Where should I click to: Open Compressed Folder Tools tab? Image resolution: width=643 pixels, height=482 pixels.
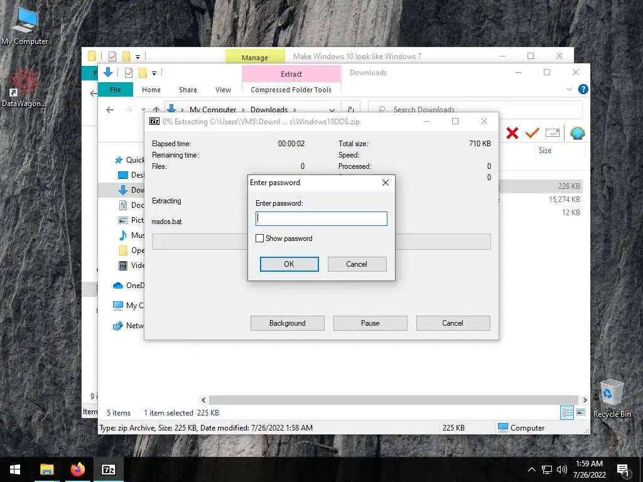291,89
